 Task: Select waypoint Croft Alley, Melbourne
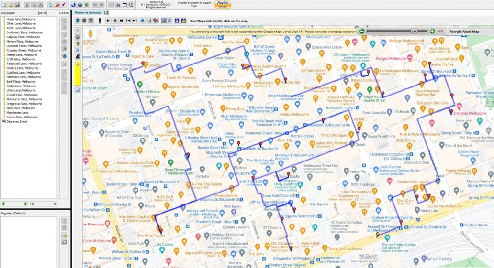click(21, 59)
